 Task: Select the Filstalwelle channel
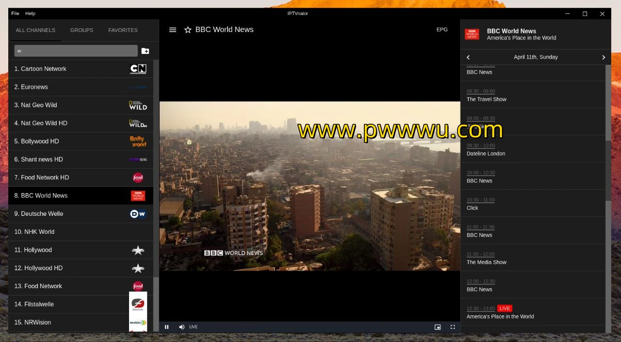pos(81,304)
